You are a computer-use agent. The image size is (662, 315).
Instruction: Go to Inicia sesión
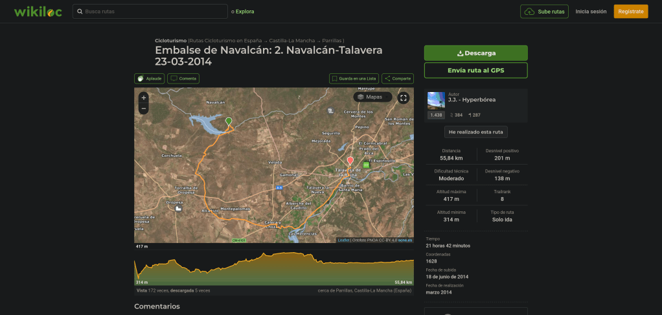[x=591, y=12]
